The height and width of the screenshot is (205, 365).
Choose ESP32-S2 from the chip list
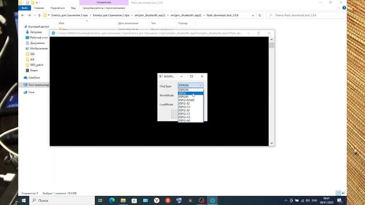190,104
